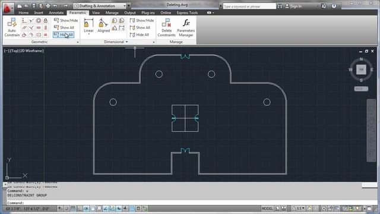This screenshot has width=380, height=214.
Task: Switch to the Annotate ribbon tab
Action: (56, 12)
